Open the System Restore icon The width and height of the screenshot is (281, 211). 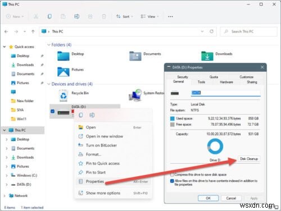pyautogui.click(x=135, y=95)
